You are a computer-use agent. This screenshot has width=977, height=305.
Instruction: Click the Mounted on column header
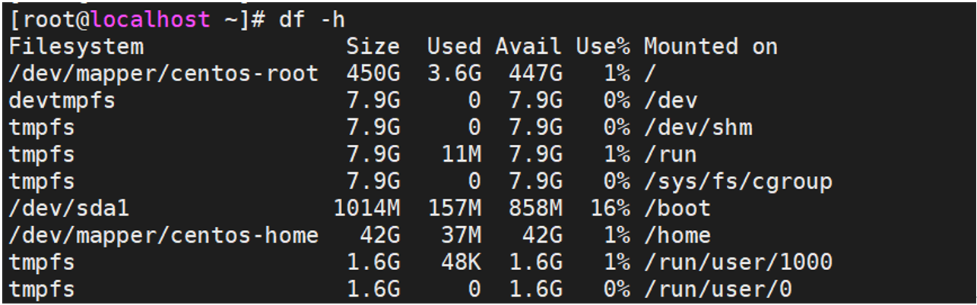click(x=711, y=47)
